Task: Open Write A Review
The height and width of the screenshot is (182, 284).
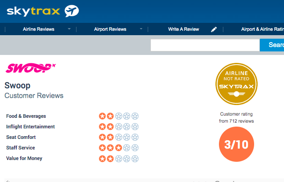Action: [x=183, y=29]
